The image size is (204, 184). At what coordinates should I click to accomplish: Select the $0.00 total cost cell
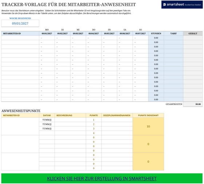click(193, 104)
